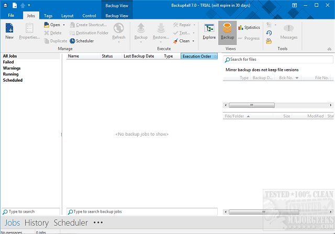Switch to Explore view icon
Viewport: 335px width, 234px height.
click(x=209, y=28)
